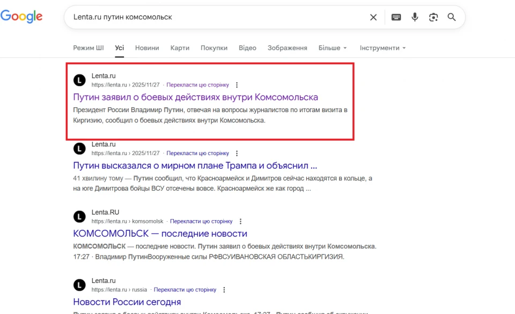Image resolution: width=515 pixels, height=314 pixels.
Task: Open three-dot menu for first Lenta.ru result
Action: point(237,85)
